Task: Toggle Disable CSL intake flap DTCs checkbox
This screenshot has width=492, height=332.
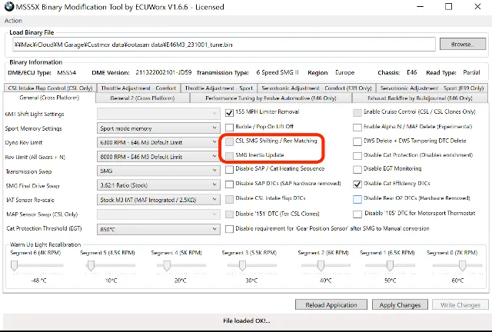Action: point(229,198)
